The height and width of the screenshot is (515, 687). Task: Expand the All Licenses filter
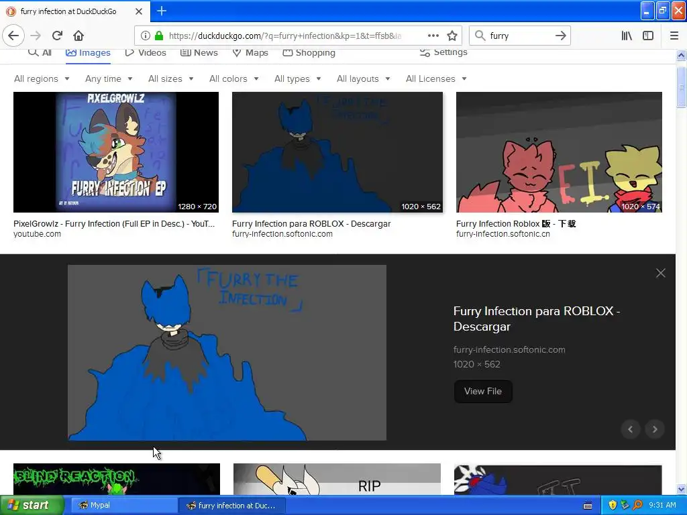click(x=436, y=79)
